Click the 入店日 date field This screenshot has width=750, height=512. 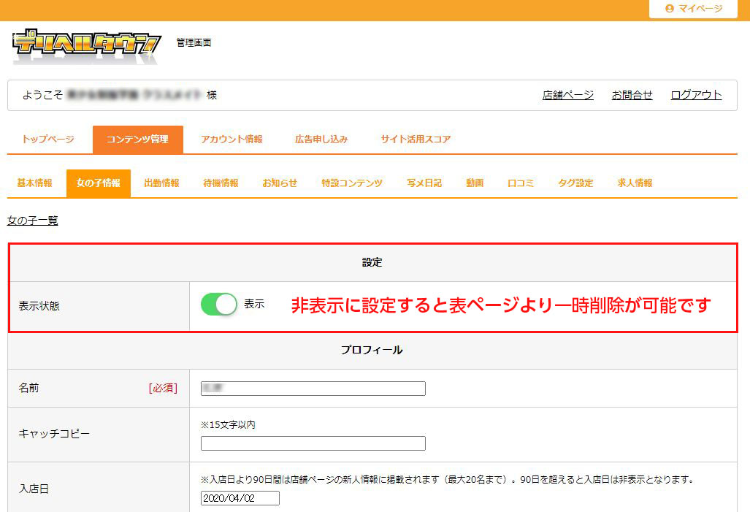click(240, 498)
